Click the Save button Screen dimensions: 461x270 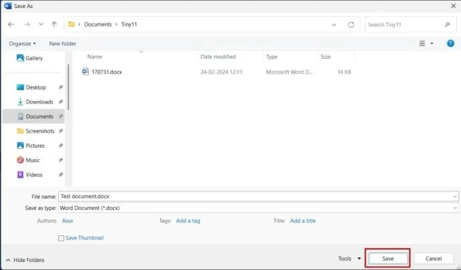pyautogui.click(x=387, y=259)
